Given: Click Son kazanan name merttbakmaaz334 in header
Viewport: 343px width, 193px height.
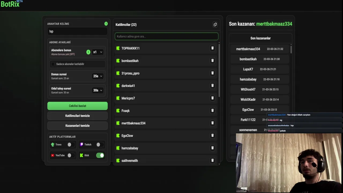Looking at the screenshot, I should point(274,24).
